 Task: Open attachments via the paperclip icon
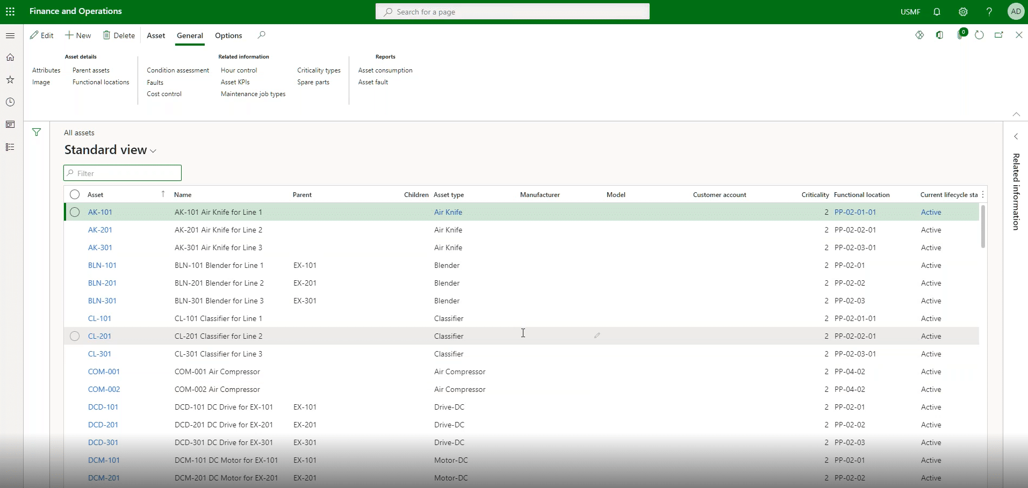tap(959, 37)
